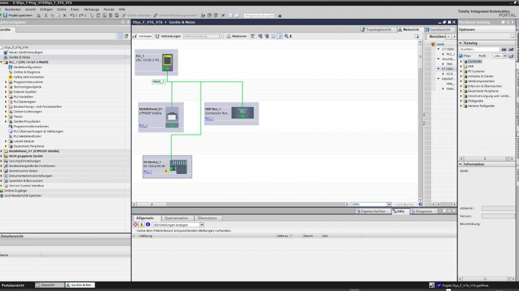Switch to Querverweise tab
519x291 pixels.
176,218
